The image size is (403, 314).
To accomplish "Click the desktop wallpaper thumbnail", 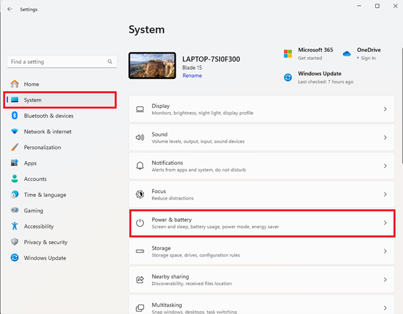I will tap(152, 65).
